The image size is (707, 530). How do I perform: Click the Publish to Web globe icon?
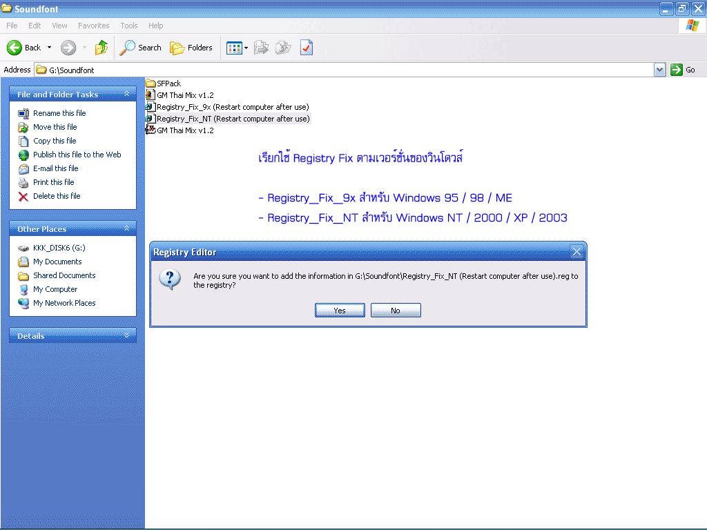pos(23,155)
